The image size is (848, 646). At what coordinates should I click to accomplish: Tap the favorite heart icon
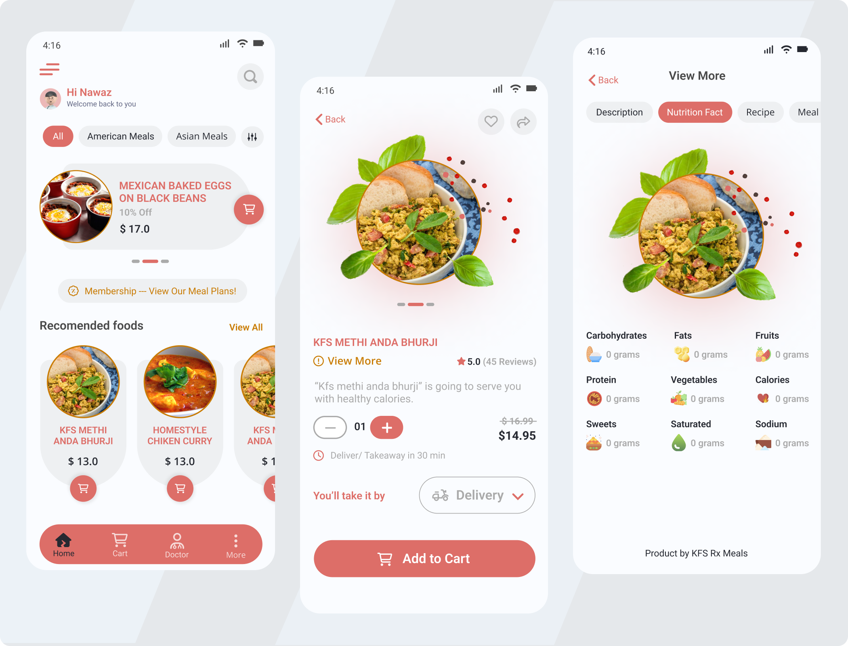(x=491, y=122)
